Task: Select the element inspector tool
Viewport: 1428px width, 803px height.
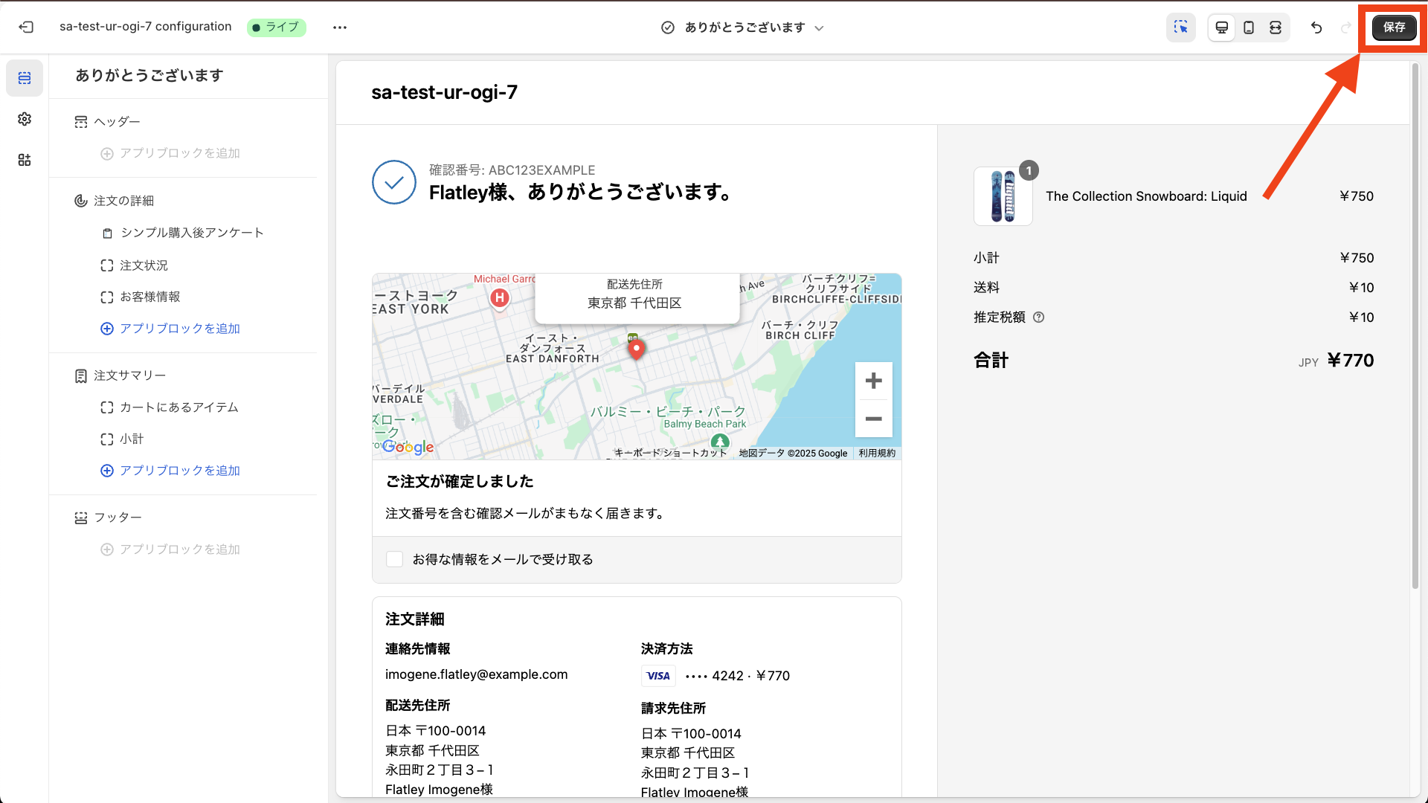Action: pyautogui.click(x=1181, y=28)
